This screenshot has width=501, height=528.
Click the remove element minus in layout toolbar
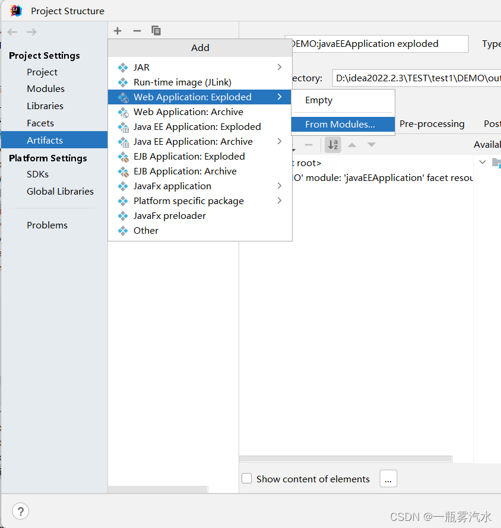[308, 145]
